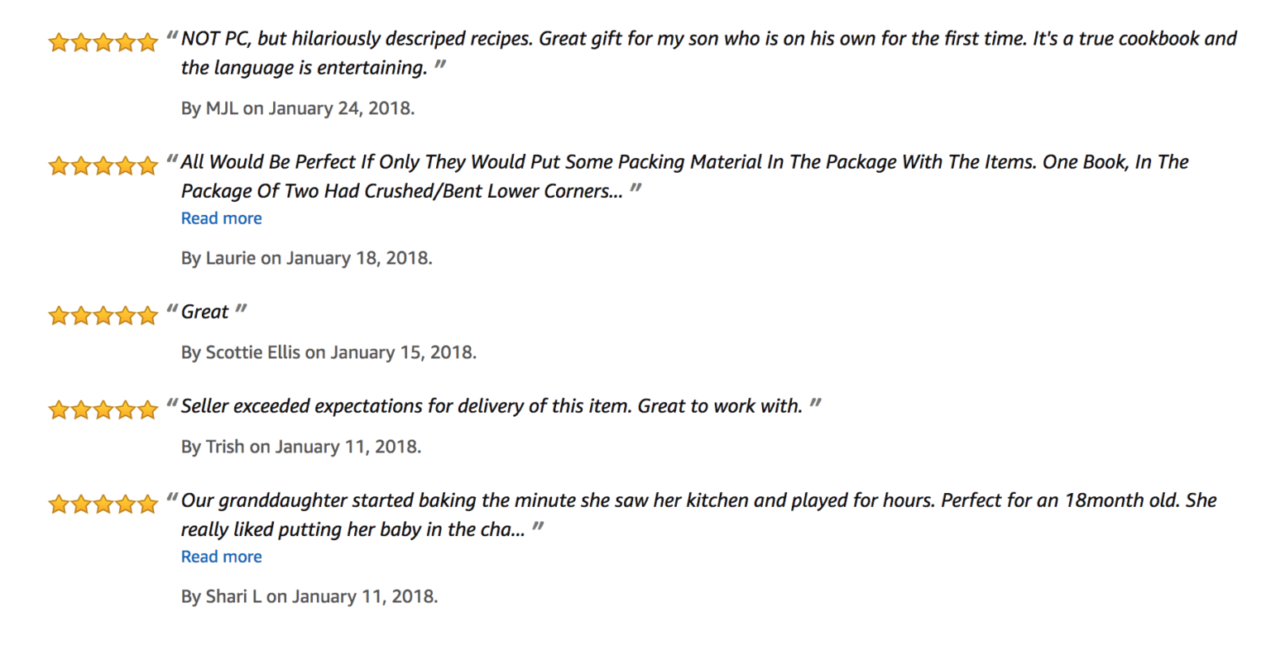Click the fourth star in Trish's rating
This screenshot has width=1271, height=665.
click(124, 408)
